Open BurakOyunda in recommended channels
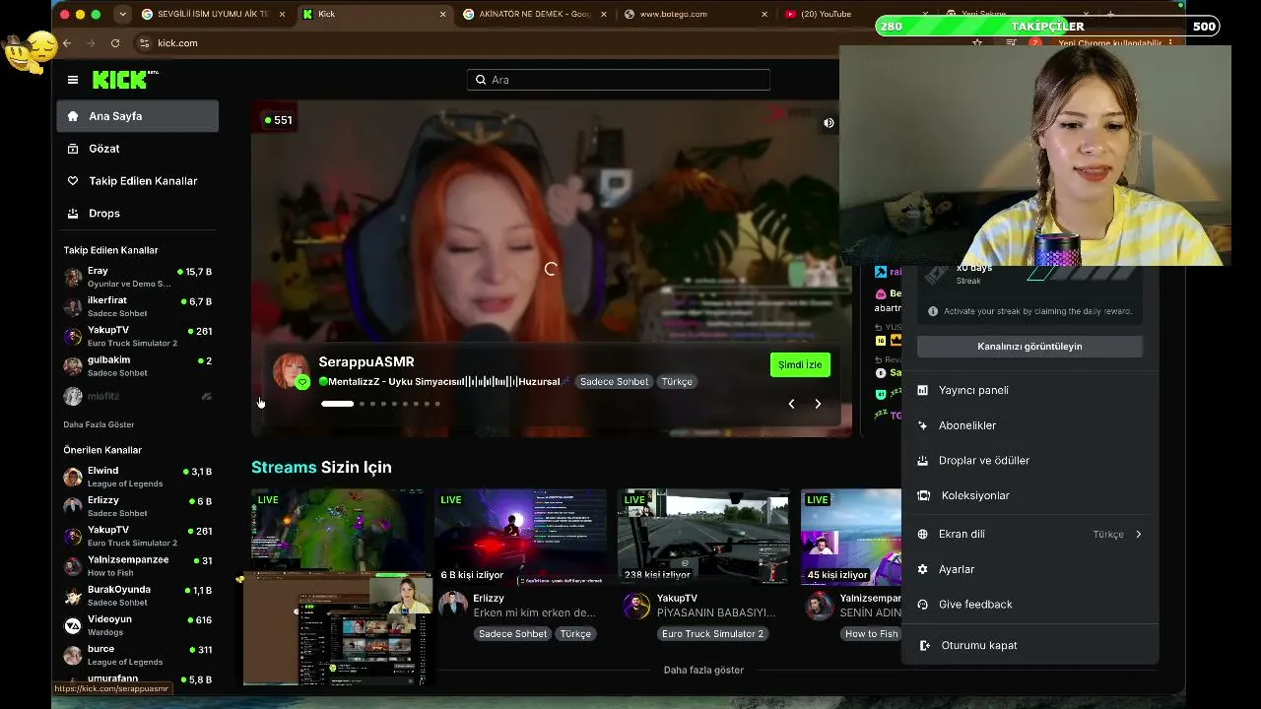The image size is (1261, 709). click(138, 596)
